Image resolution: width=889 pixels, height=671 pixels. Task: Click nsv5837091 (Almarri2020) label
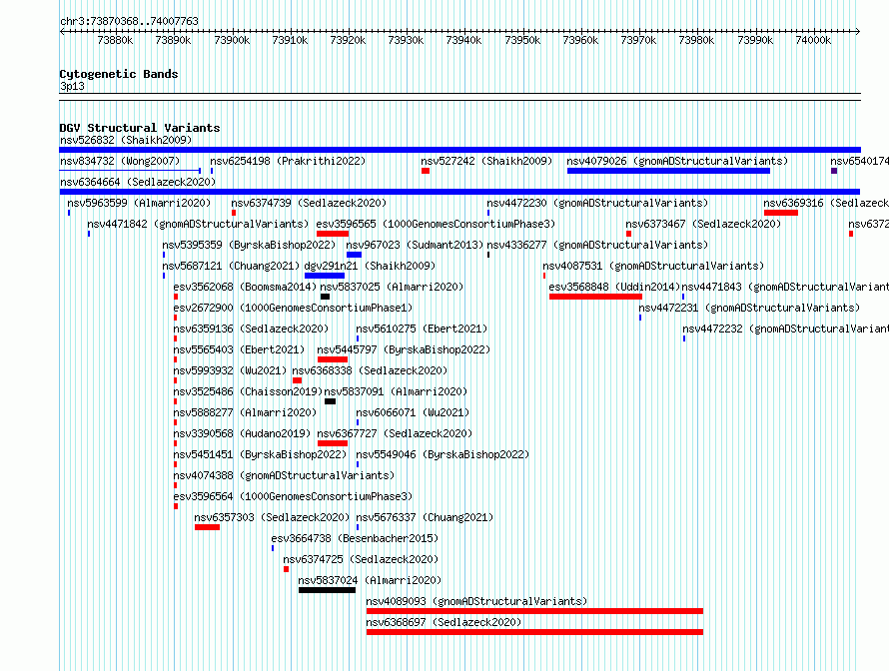(x=396, y=391)
